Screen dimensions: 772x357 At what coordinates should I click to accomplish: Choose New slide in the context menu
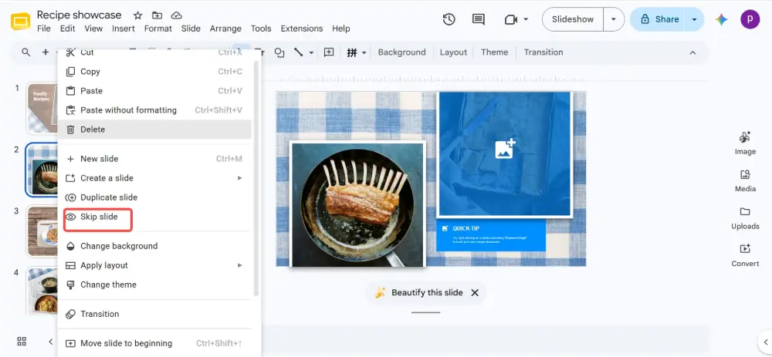point(154,159)
